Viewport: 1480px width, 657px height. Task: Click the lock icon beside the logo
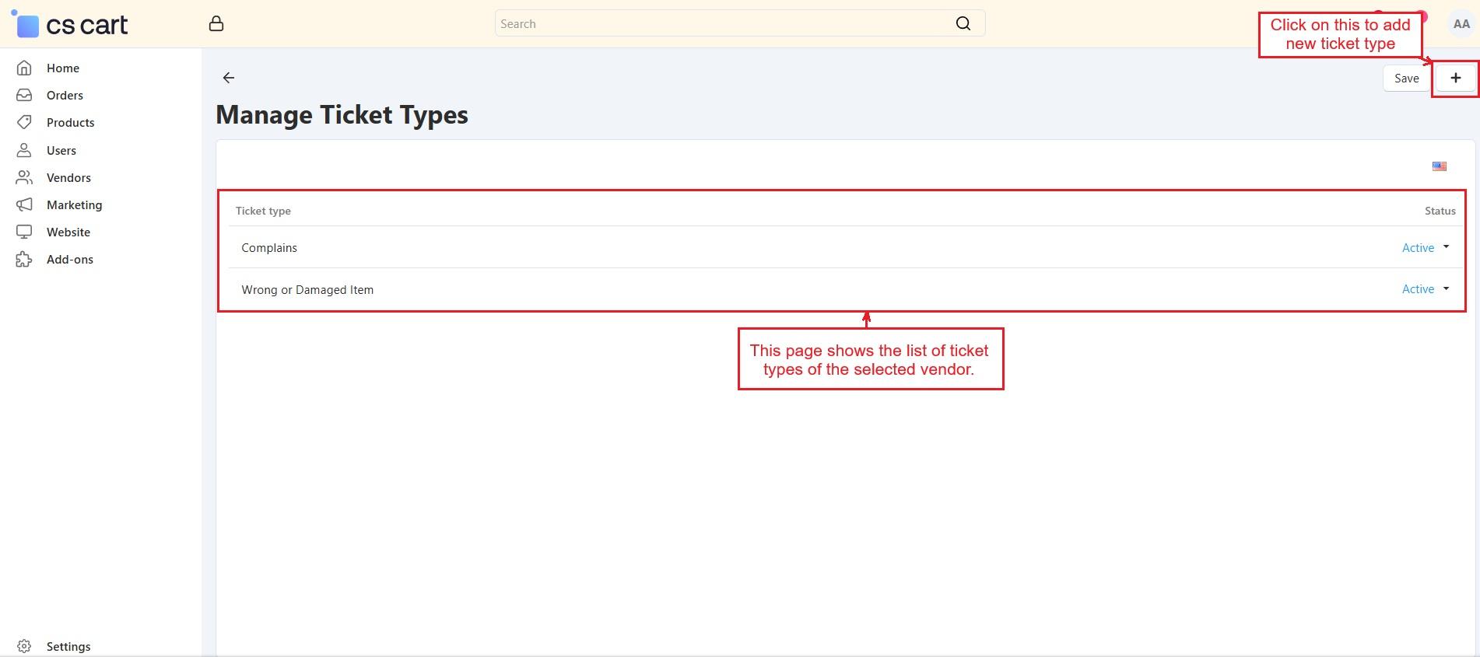pos(216,24)
